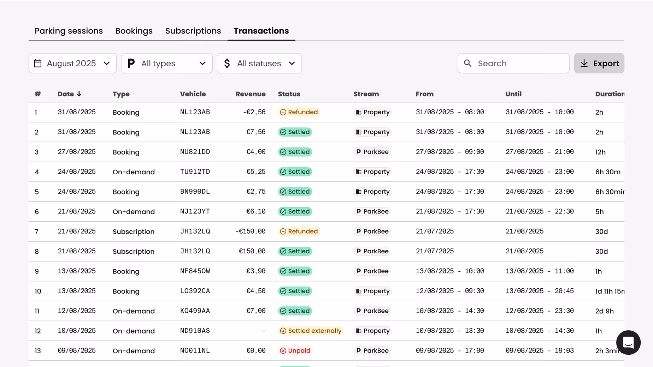Click date 12/08/2025 in row 11
This screenshot has width=653, height=367.
point(77,311)
